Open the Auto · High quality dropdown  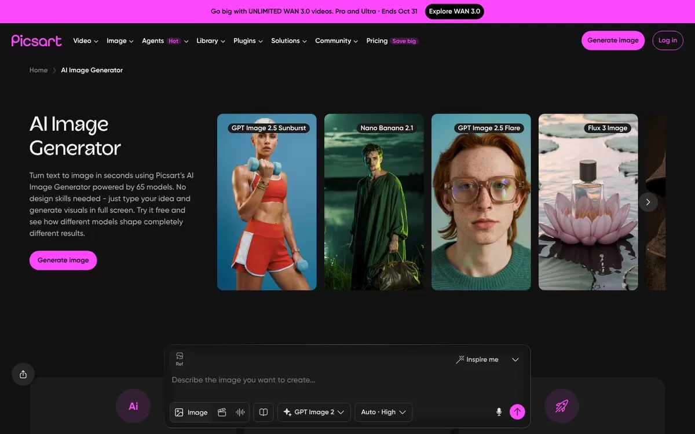tap(383, 412)
